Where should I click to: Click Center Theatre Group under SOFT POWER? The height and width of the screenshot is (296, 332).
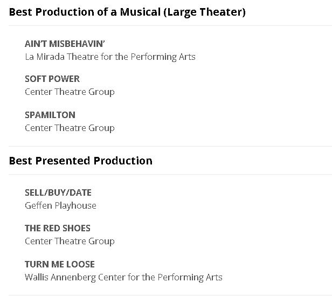tap(70, 92)
